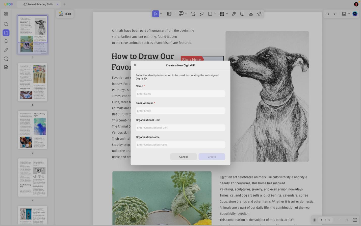This screenshot has width=361, height=226.
Task: Open the Tools menu button
Action: pos(65,14)
